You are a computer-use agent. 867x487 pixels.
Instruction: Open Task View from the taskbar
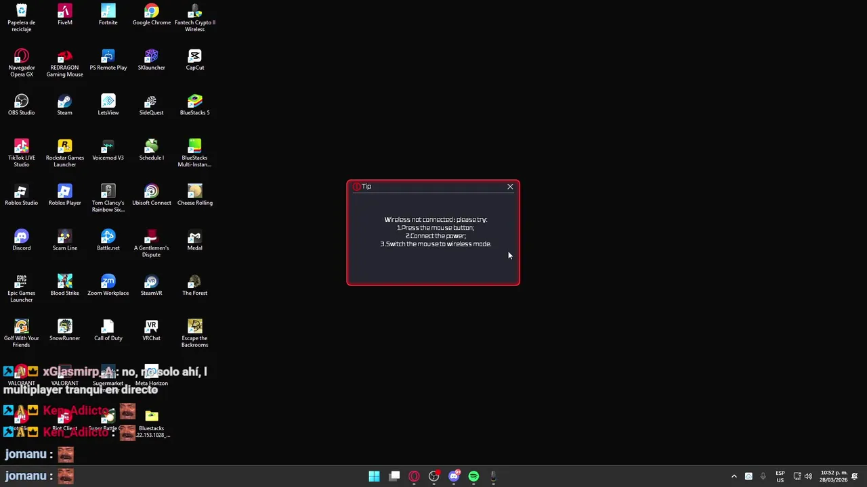point(394,476)
